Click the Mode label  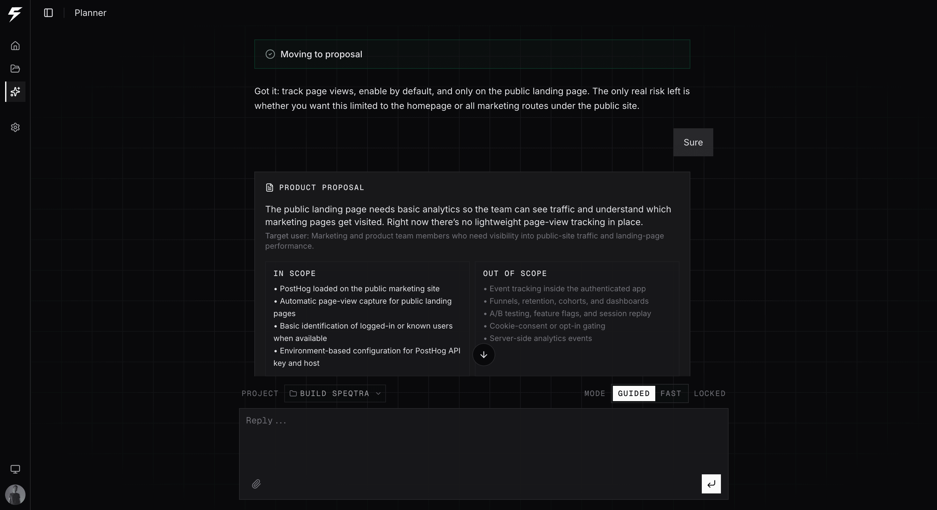coord(595,393)
